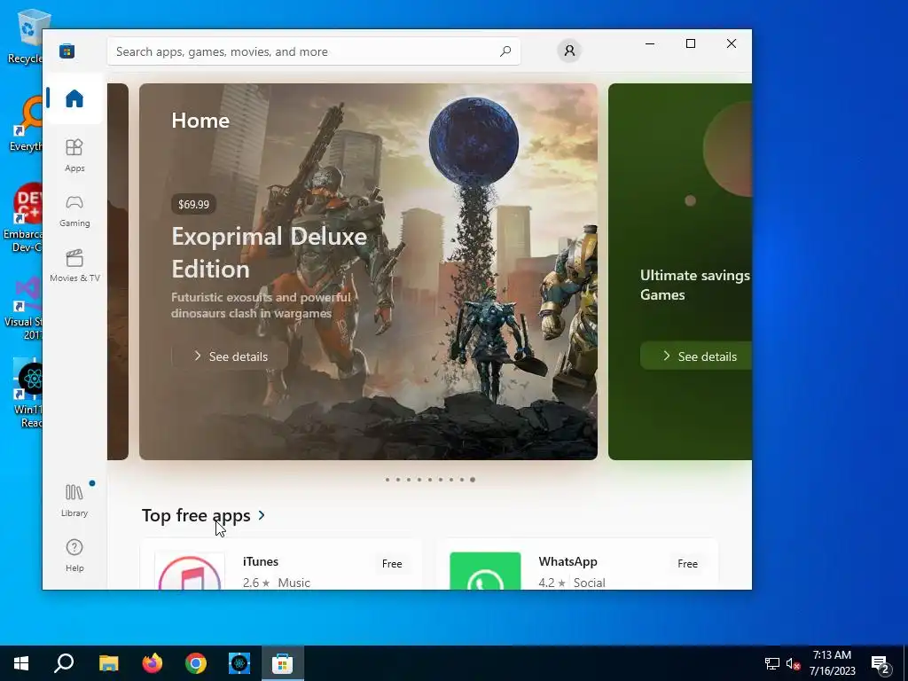
Task: Open the Movies & TV section
Action: coord(74,266)
